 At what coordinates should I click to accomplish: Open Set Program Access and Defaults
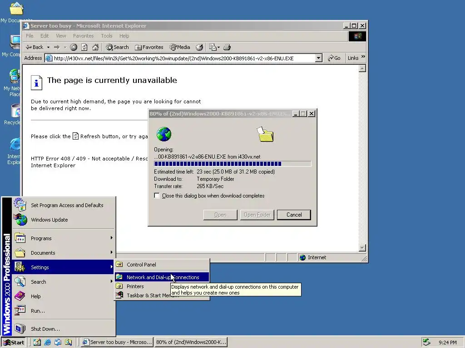[64, 205]
